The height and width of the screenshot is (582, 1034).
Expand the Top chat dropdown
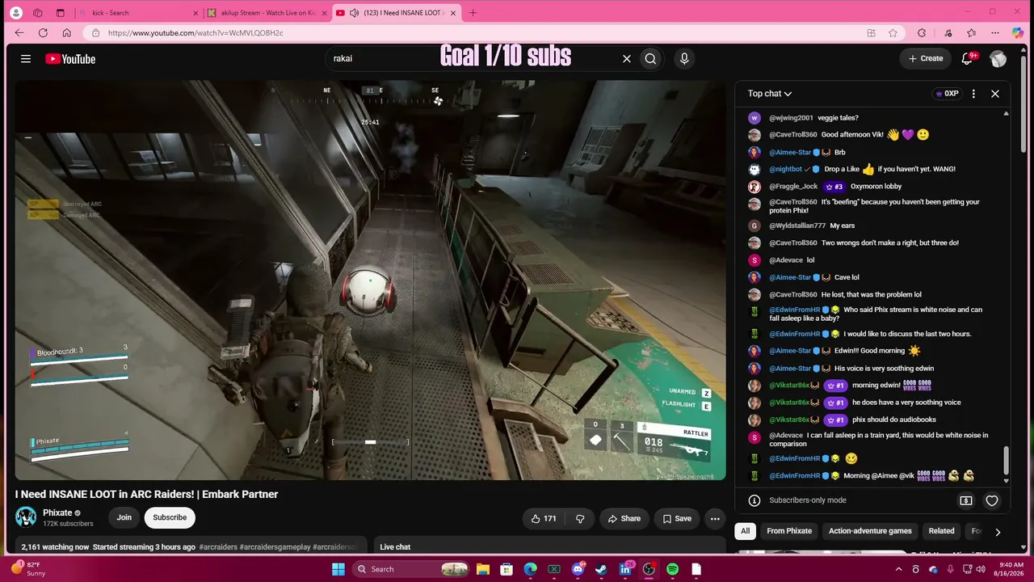coord(770,94)
